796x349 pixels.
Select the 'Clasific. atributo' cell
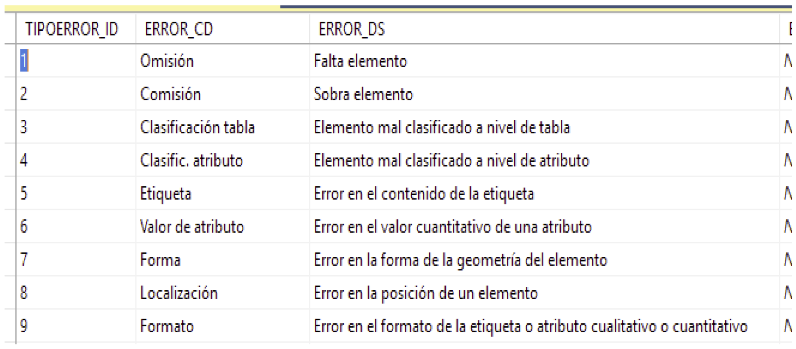click(x=191, y=160)
